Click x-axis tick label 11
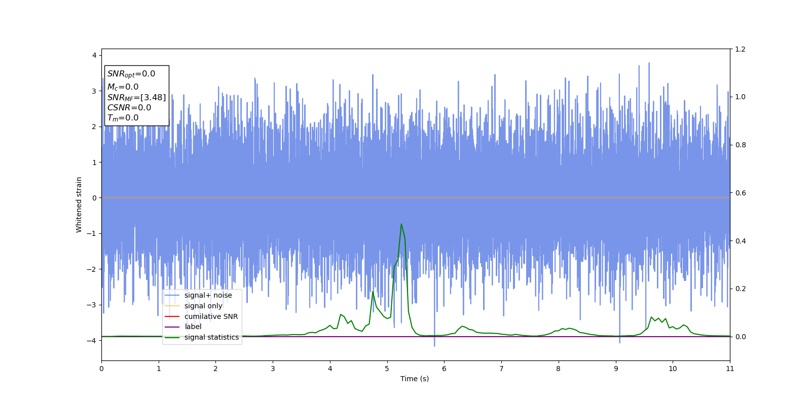Viewport: 811px width, 405px height. [x=730, y=369]
